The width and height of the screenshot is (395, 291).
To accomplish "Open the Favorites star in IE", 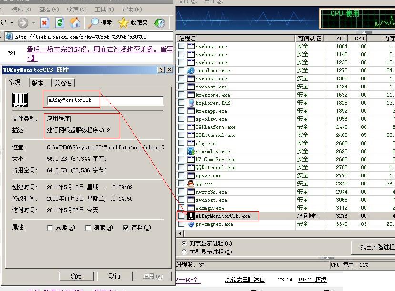I will (x=123, y=23).
